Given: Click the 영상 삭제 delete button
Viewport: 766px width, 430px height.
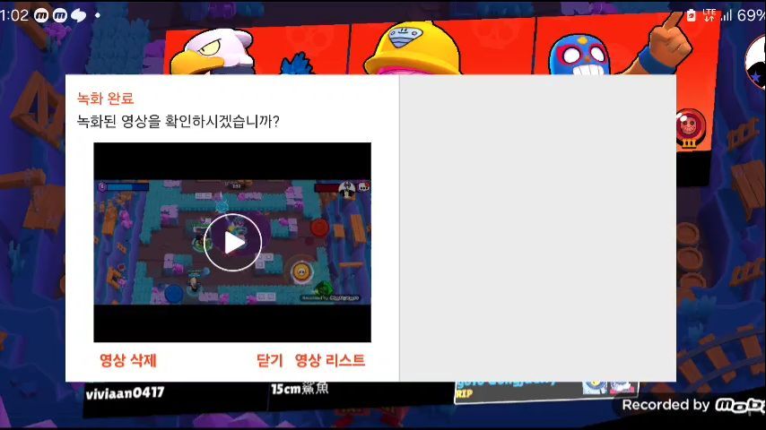Looking at the screenshot, I should [x=128, y=360].
